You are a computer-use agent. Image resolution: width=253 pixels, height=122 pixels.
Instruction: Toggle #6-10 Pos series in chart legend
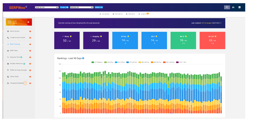[x=119, y=62]
